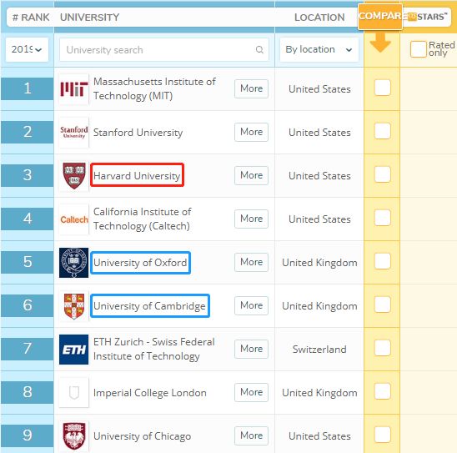Click the Cambridge shield logo
The image size is (457, 453).
(x=73, y=306)
